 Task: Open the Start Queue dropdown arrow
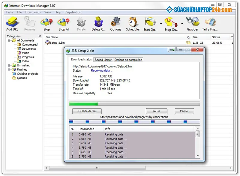(x=161, y=23)
